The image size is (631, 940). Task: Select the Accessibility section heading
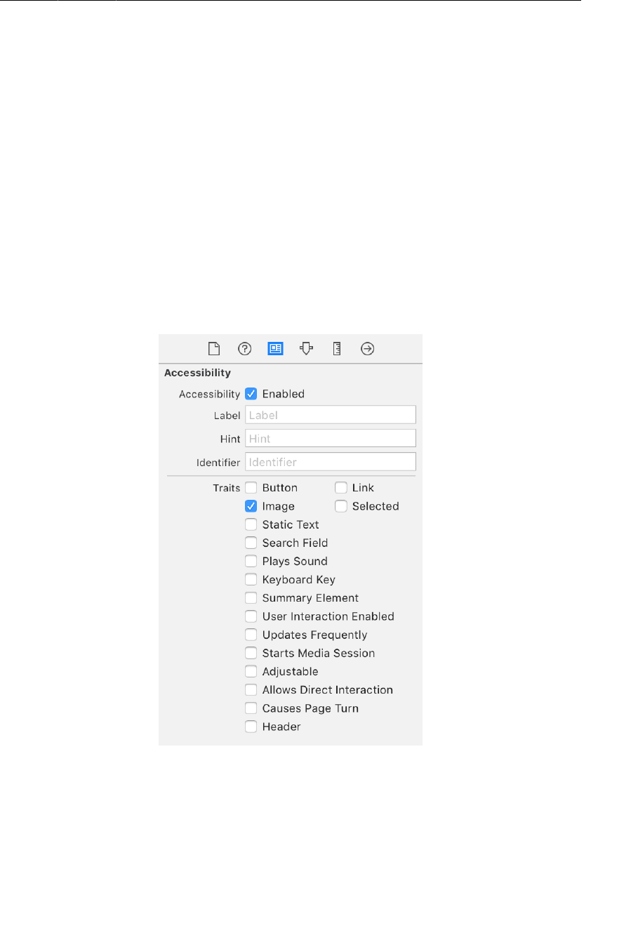(x=197, y=373)
